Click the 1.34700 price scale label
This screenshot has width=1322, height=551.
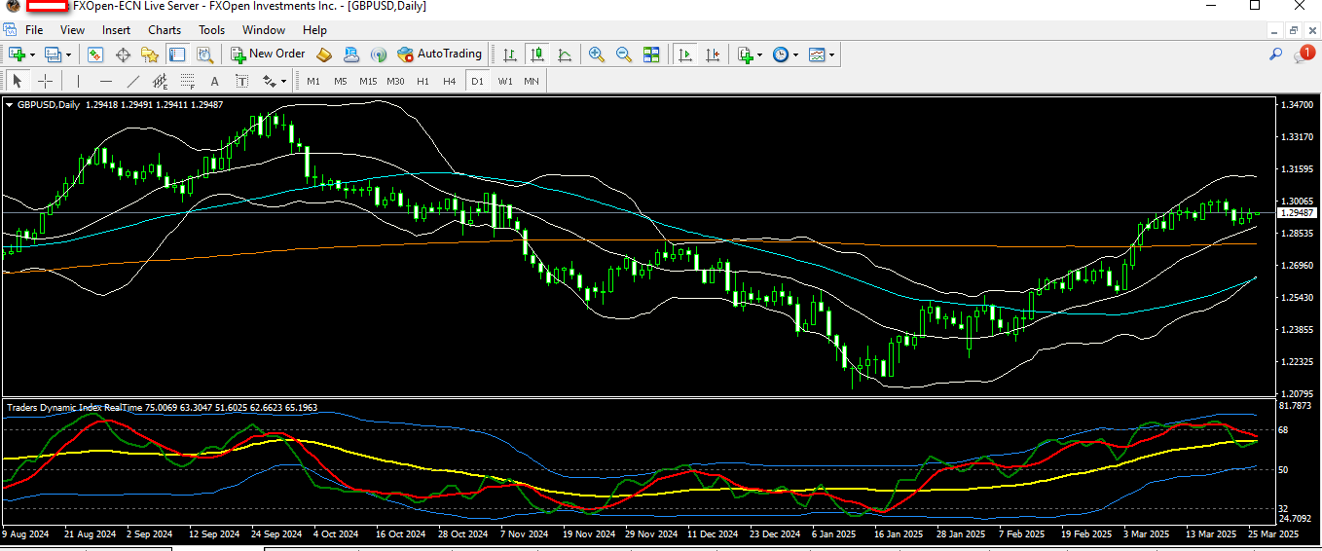[1297, 104]
